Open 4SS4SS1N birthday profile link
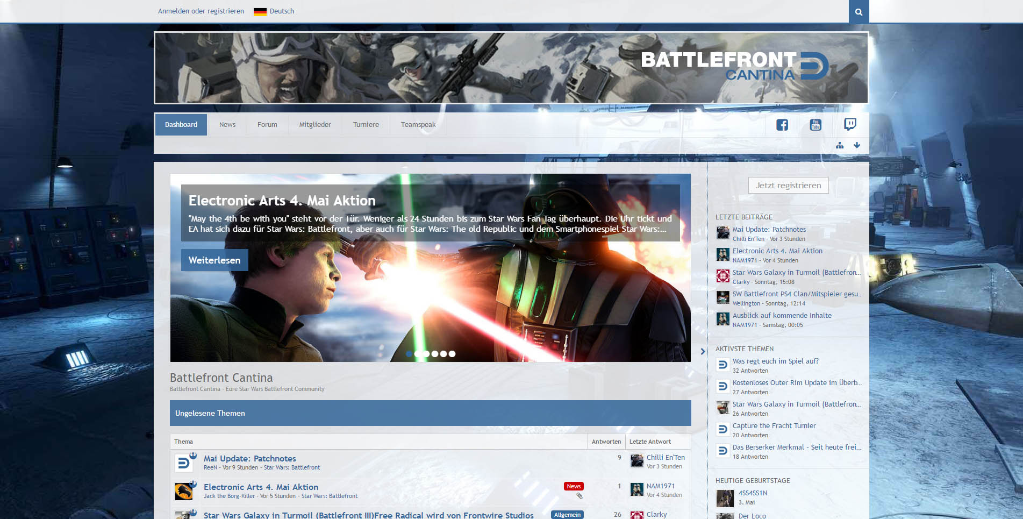Viewport: 1023px width, 519px height. pyautogui.click(x=753, y=493)
